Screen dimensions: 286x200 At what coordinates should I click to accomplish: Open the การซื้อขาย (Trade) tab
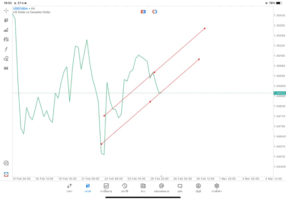coord(106,188)
